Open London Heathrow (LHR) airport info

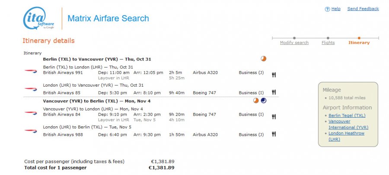click(346, 136)
